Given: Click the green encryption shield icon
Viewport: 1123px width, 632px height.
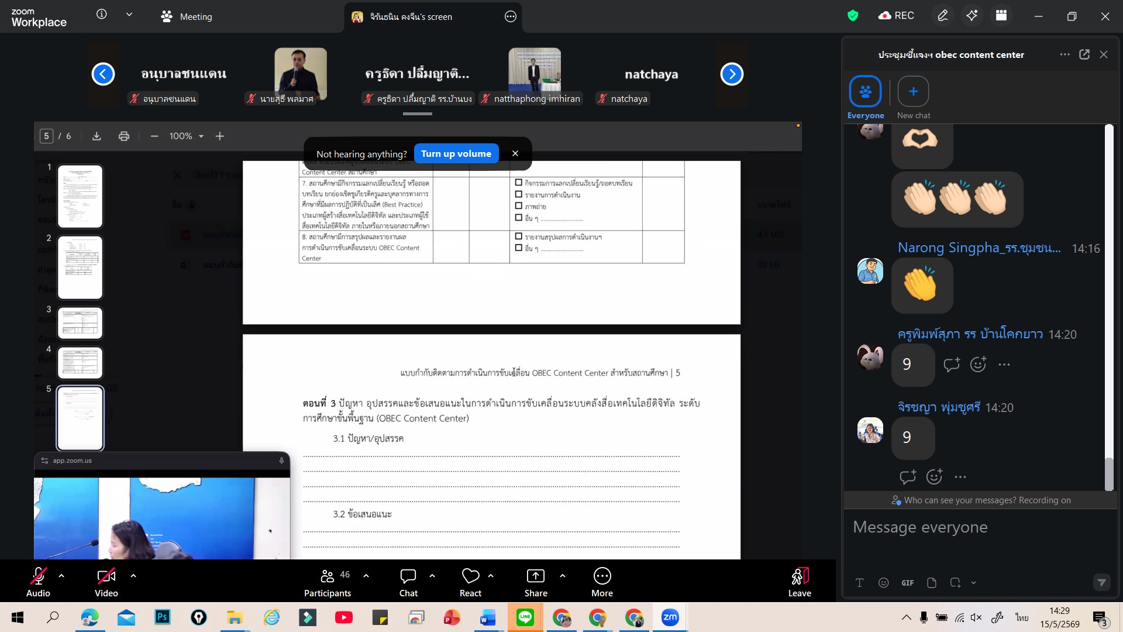Looking at the screenshot, I should [x=853, y=16].
